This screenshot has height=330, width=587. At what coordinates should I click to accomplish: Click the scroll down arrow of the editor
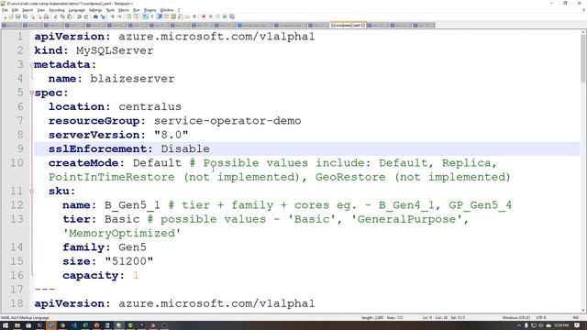(583, 310)
